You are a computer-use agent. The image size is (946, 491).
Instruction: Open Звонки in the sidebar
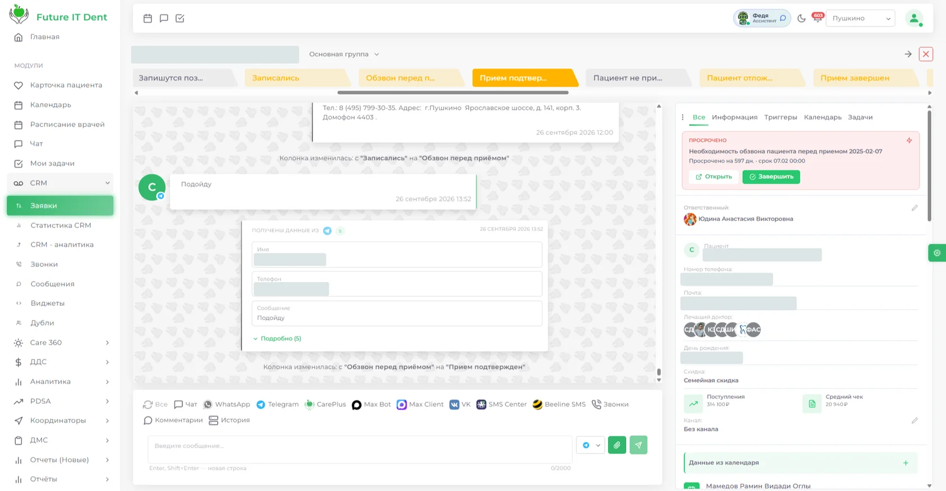pyautogui.click(x=44, y=264)
